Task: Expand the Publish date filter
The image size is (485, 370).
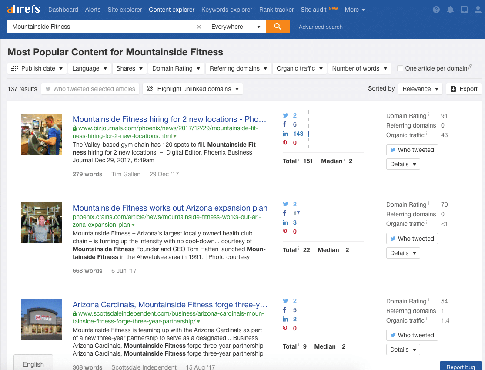Action: pyautogui.click(x=37, y=68)
